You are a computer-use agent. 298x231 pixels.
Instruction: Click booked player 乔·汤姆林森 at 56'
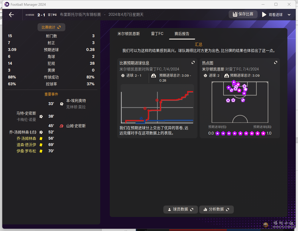tap(26, 139)
